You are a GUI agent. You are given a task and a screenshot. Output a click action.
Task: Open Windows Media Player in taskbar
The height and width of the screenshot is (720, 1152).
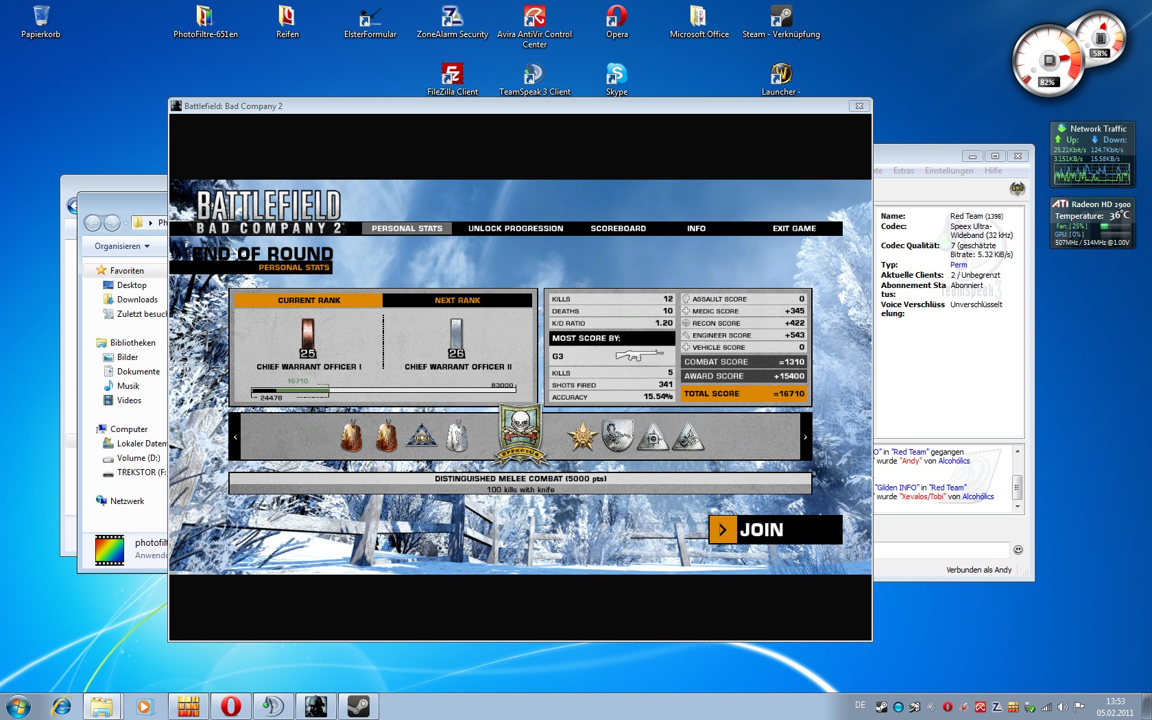click(144, 706)
